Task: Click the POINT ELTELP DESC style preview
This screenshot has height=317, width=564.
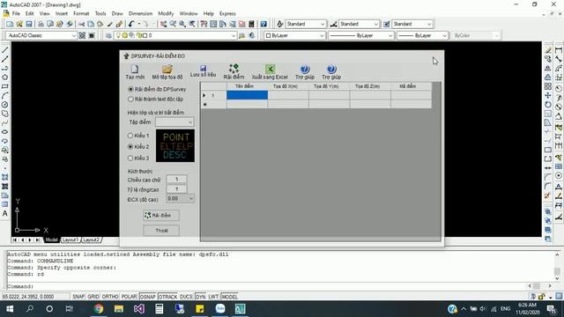Action: click(x=175, y=145)
